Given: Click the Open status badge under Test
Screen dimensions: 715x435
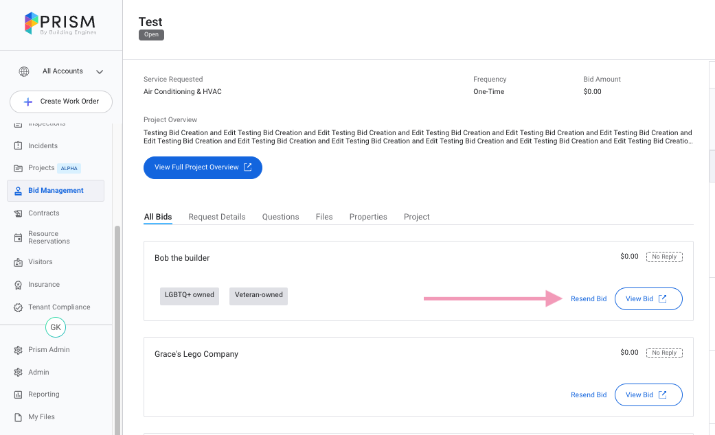Looking at the screenshot, I should [x=151, y=34].
